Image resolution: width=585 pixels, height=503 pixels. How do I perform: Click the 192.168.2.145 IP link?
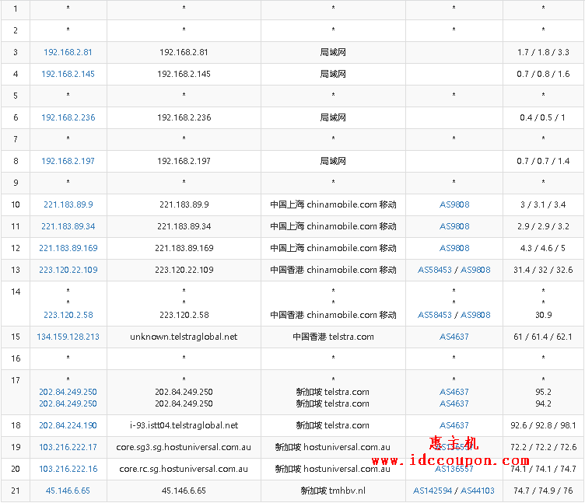68,74
